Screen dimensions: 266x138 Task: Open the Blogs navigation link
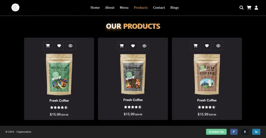click(x=174, y=8)
